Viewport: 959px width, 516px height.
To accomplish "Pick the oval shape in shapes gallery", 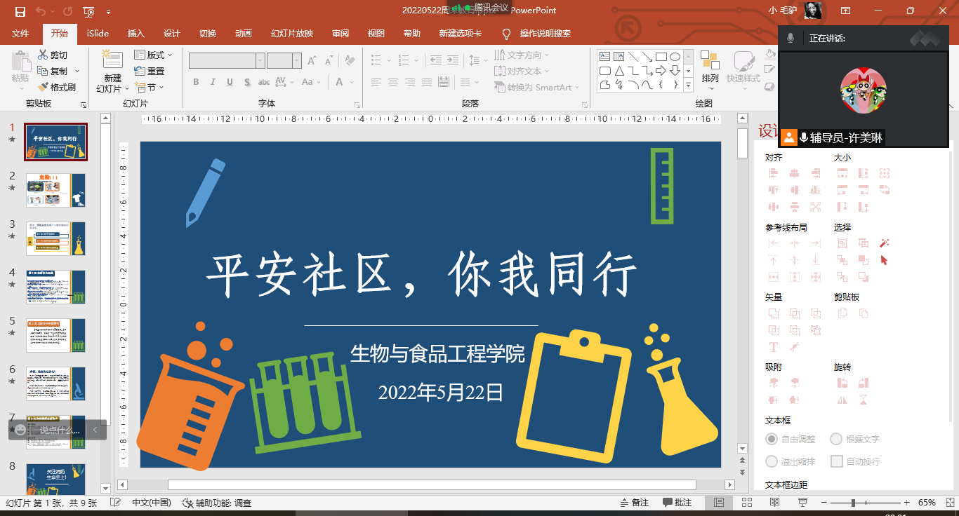I will point(675,57).
